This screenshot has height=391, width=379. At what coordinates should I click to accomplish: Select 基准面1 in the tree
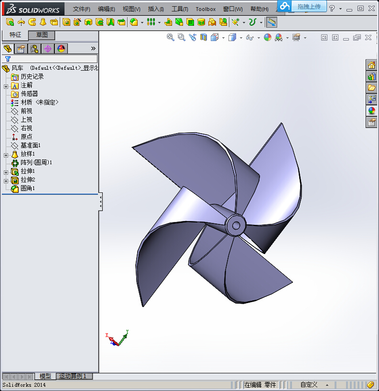coord(26,146)
